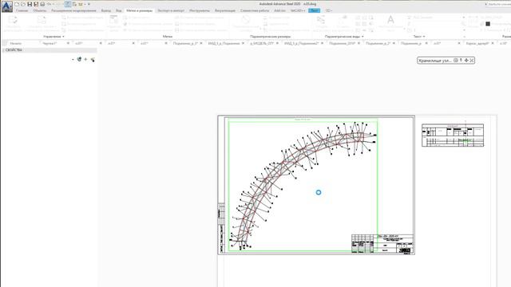
Task: Click the Print icon in quick access toolbar
Action: (x=42, y=4)
